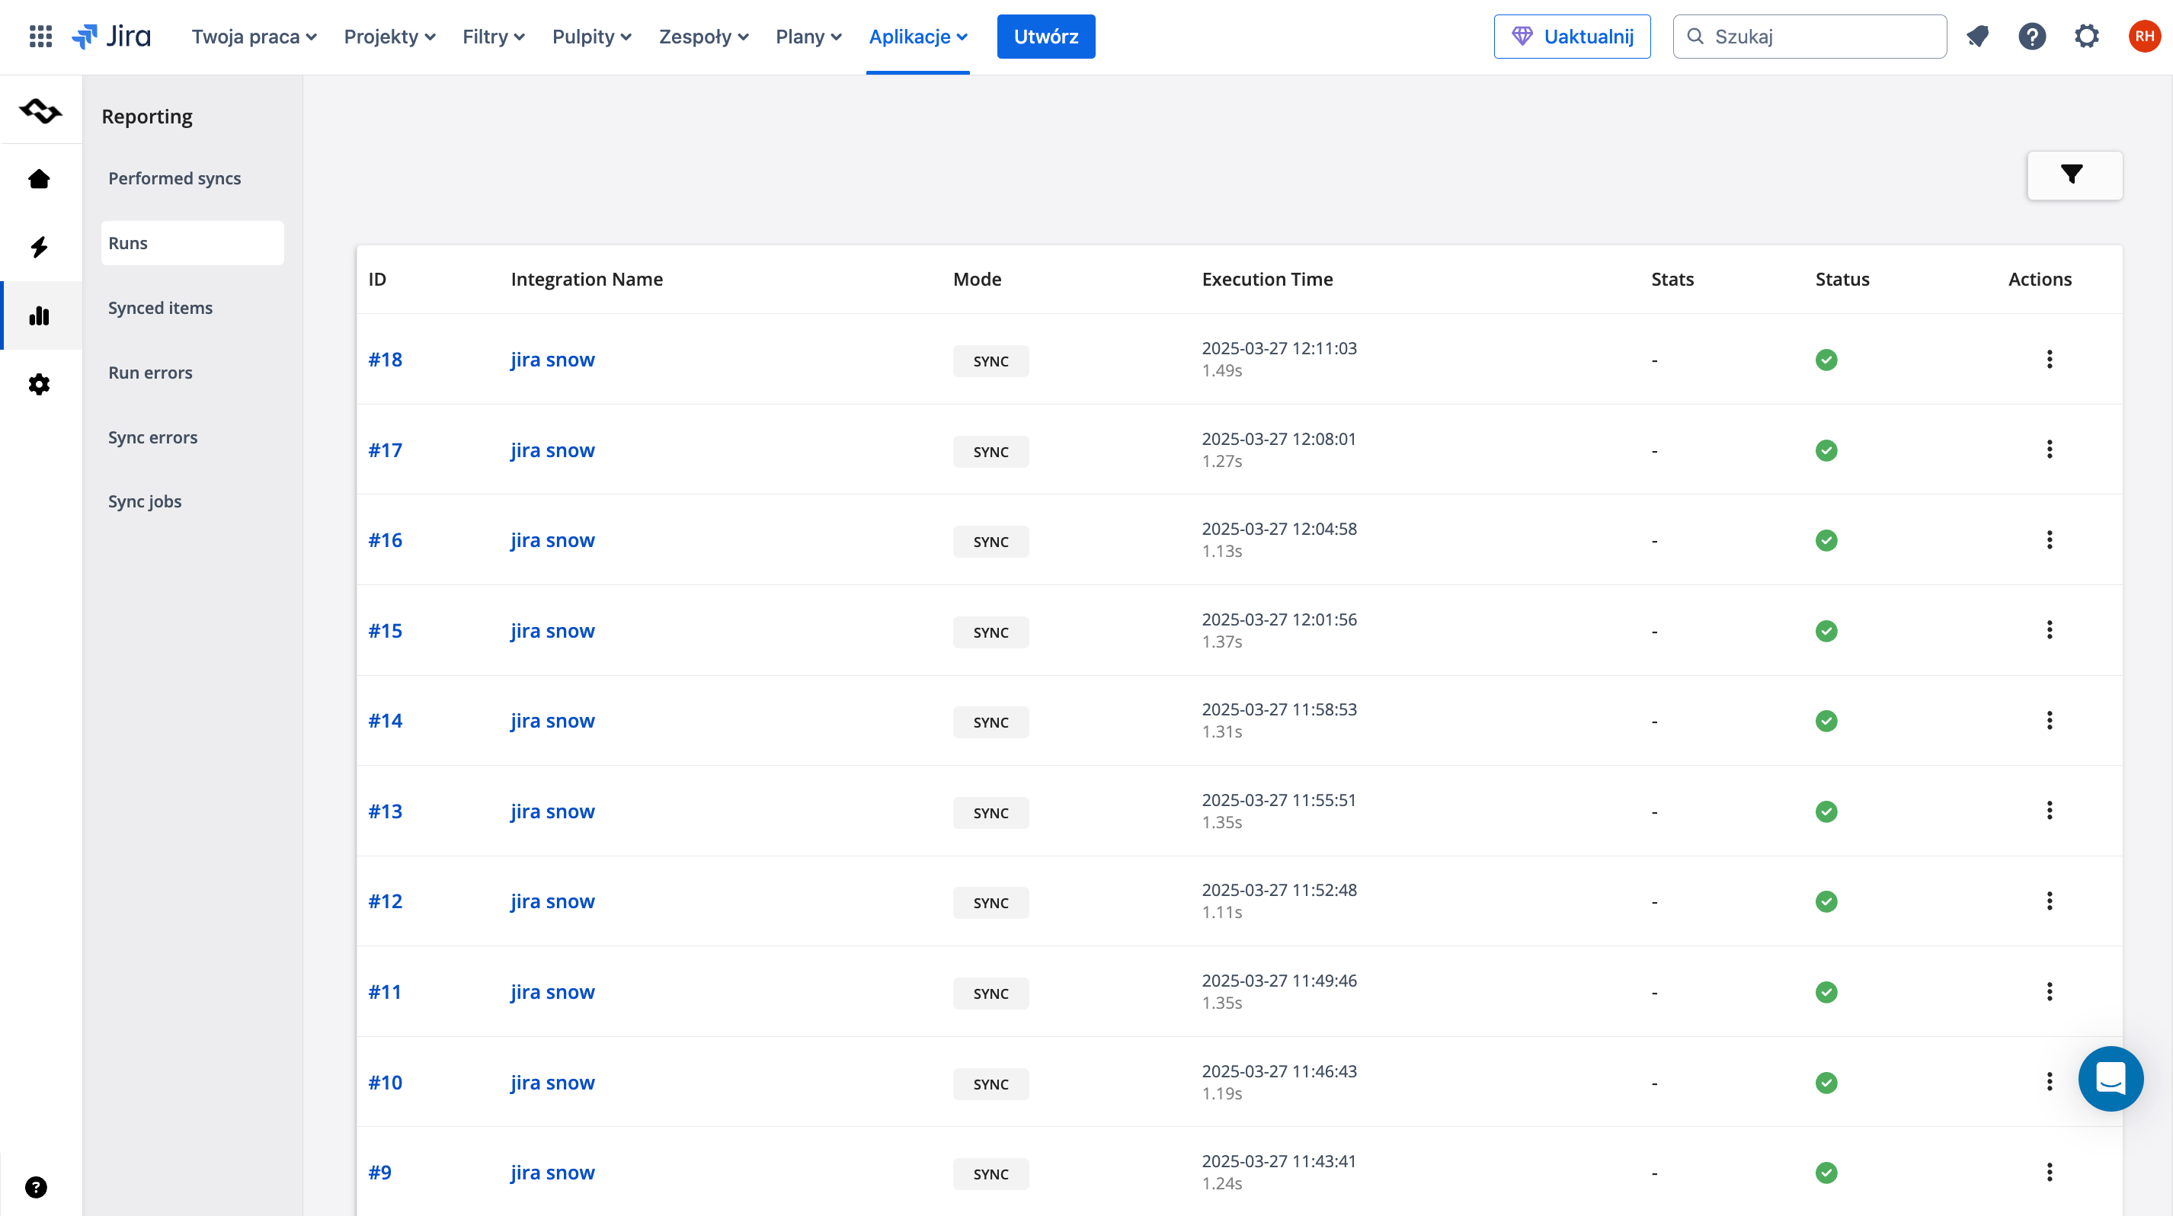
Task: Open the chat support bubble
Action: 2111,1079
